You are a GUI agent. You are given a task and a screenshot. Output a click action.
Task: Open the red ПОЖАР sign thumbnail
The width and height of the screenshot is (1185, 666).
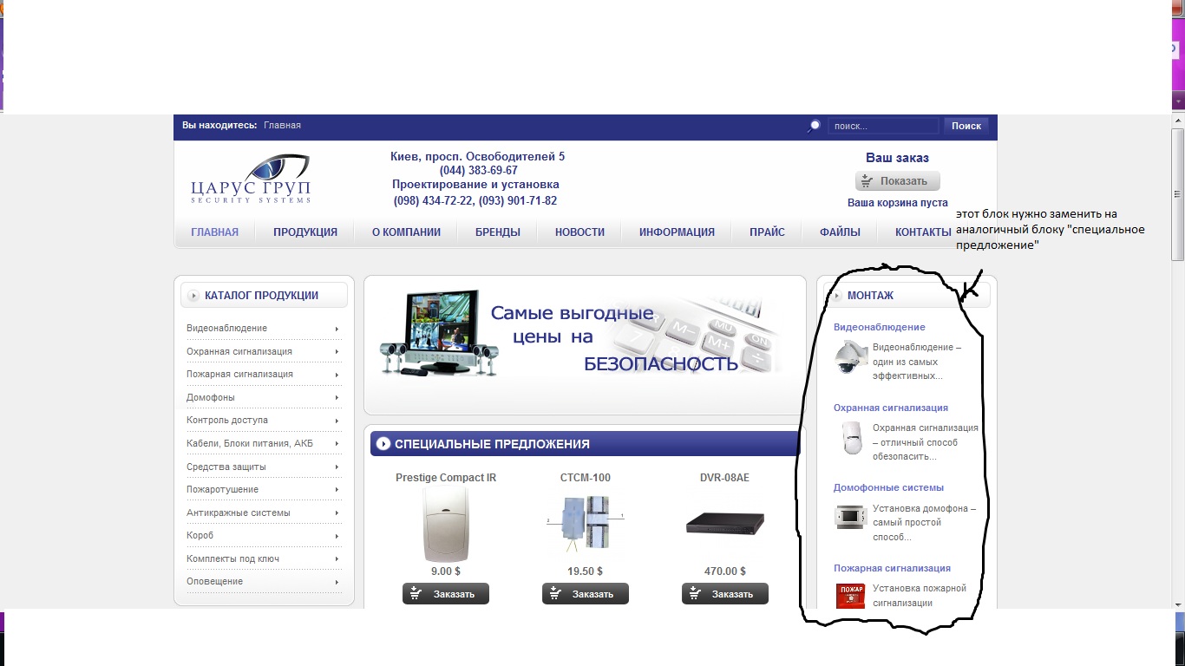pyautogui.click(x=850, y=596)
